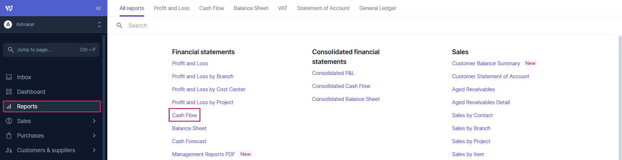Click the Dashboard grid icon

coord(9,92)
